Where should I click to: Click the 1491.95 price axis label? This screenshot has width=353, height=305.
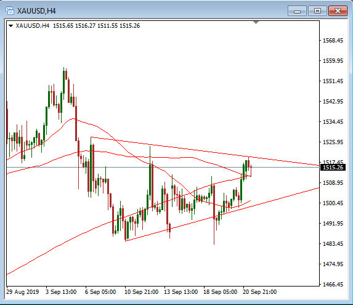[x=333, y=224]
